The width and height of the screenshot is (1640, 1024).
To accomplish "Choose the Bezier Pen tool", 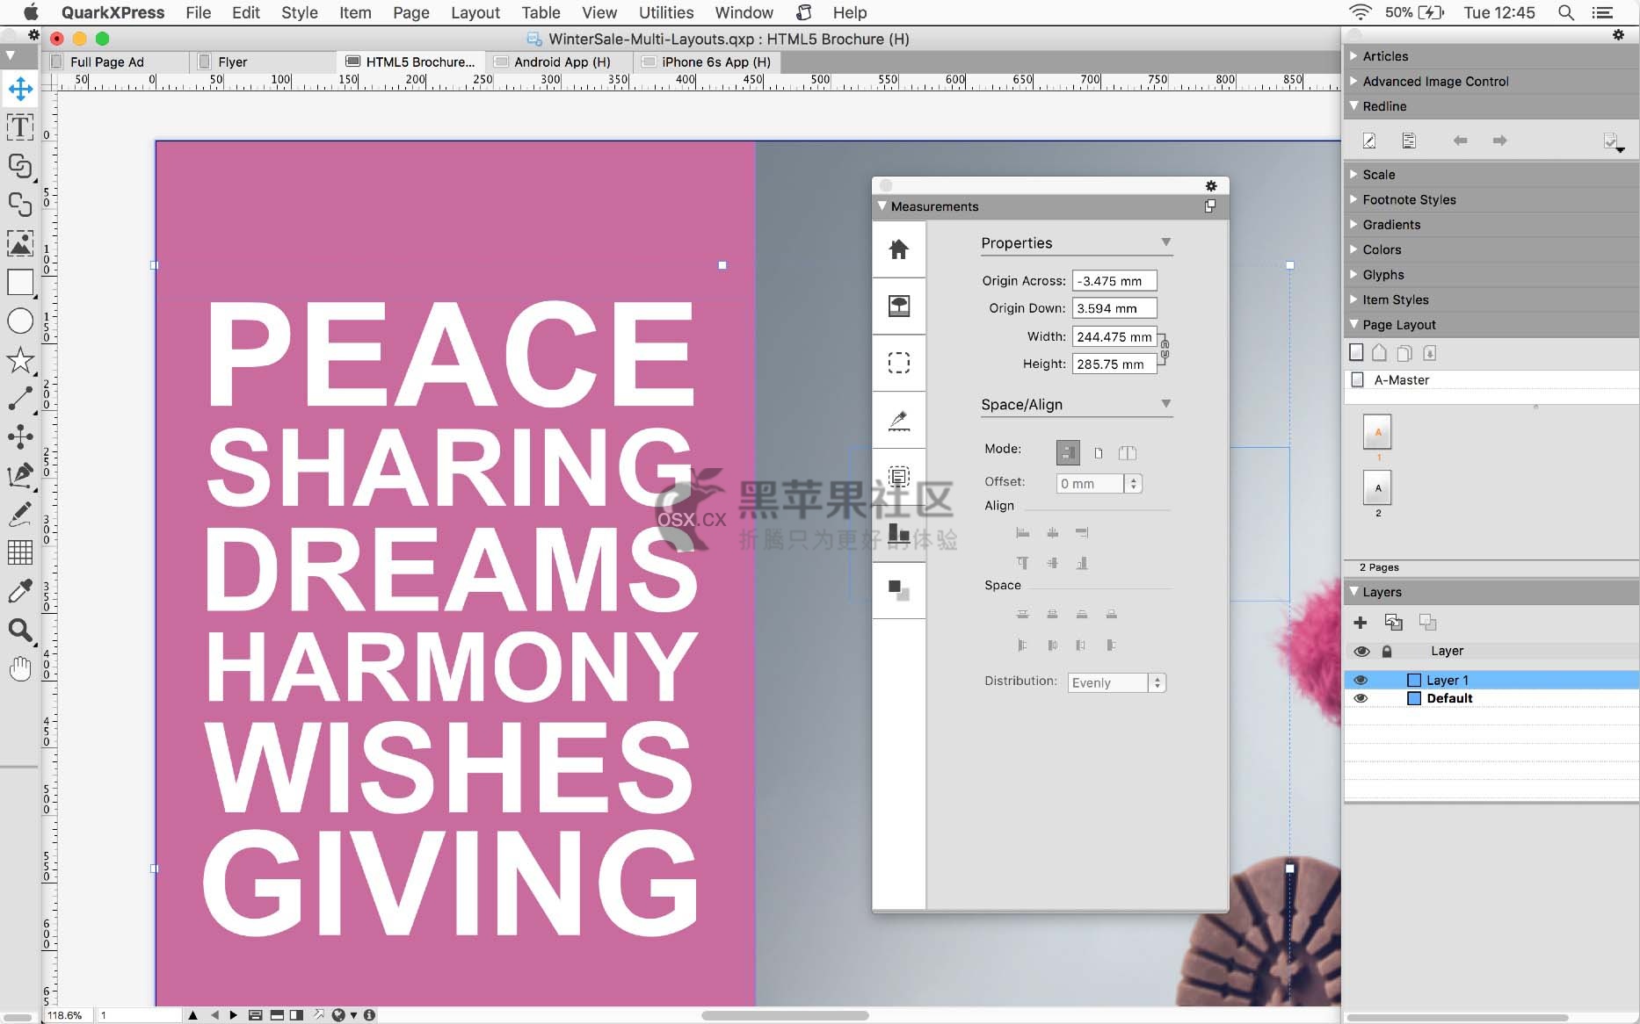I will point(20,475).
